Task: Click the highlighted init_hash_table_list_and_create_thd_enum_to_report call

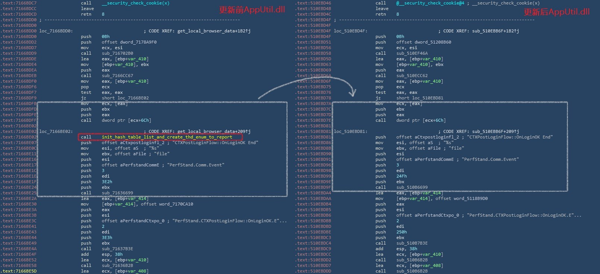Action: point(167,137)
